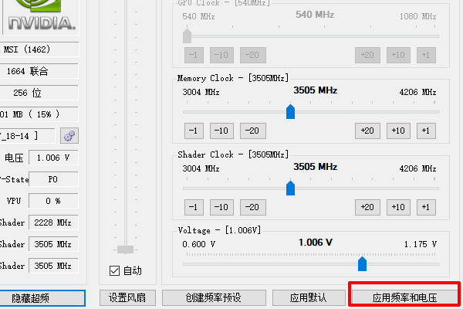
Task: Increase Shader Clock with the +20 button
Action: [x=367, y=207]
